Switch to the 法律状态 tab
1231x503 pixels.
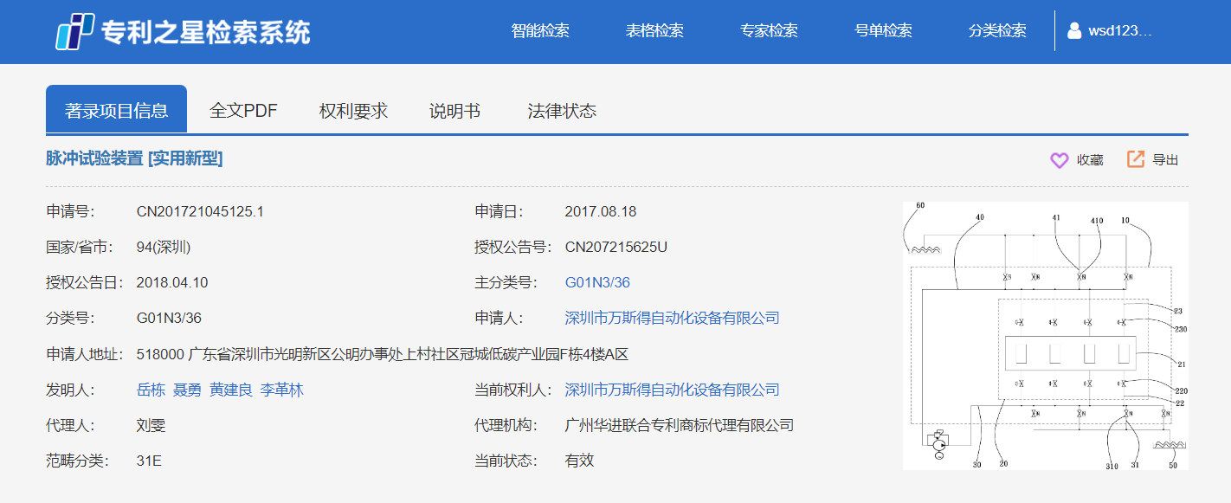[562, 111]
